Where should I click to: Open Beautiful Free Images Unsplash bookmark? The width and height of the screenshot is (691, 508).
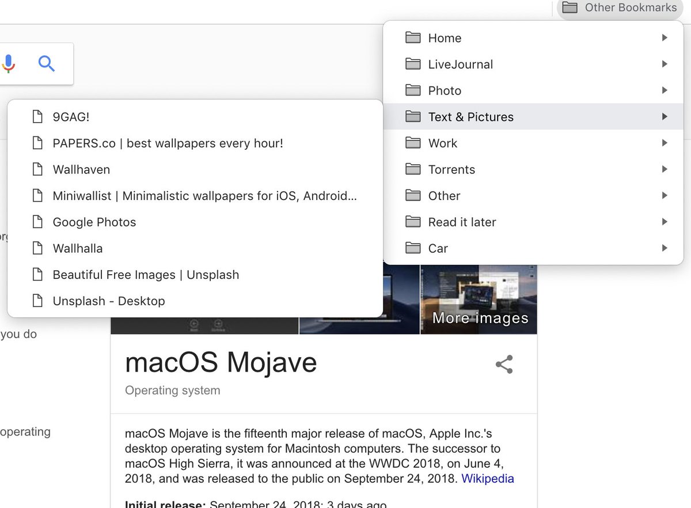[195, 275]
